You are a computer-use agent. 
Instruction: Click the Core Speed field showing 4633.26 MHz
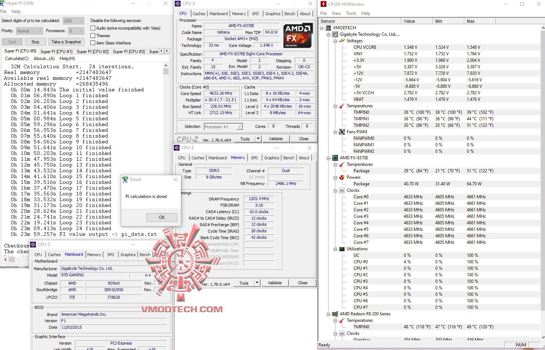[221, 93]
